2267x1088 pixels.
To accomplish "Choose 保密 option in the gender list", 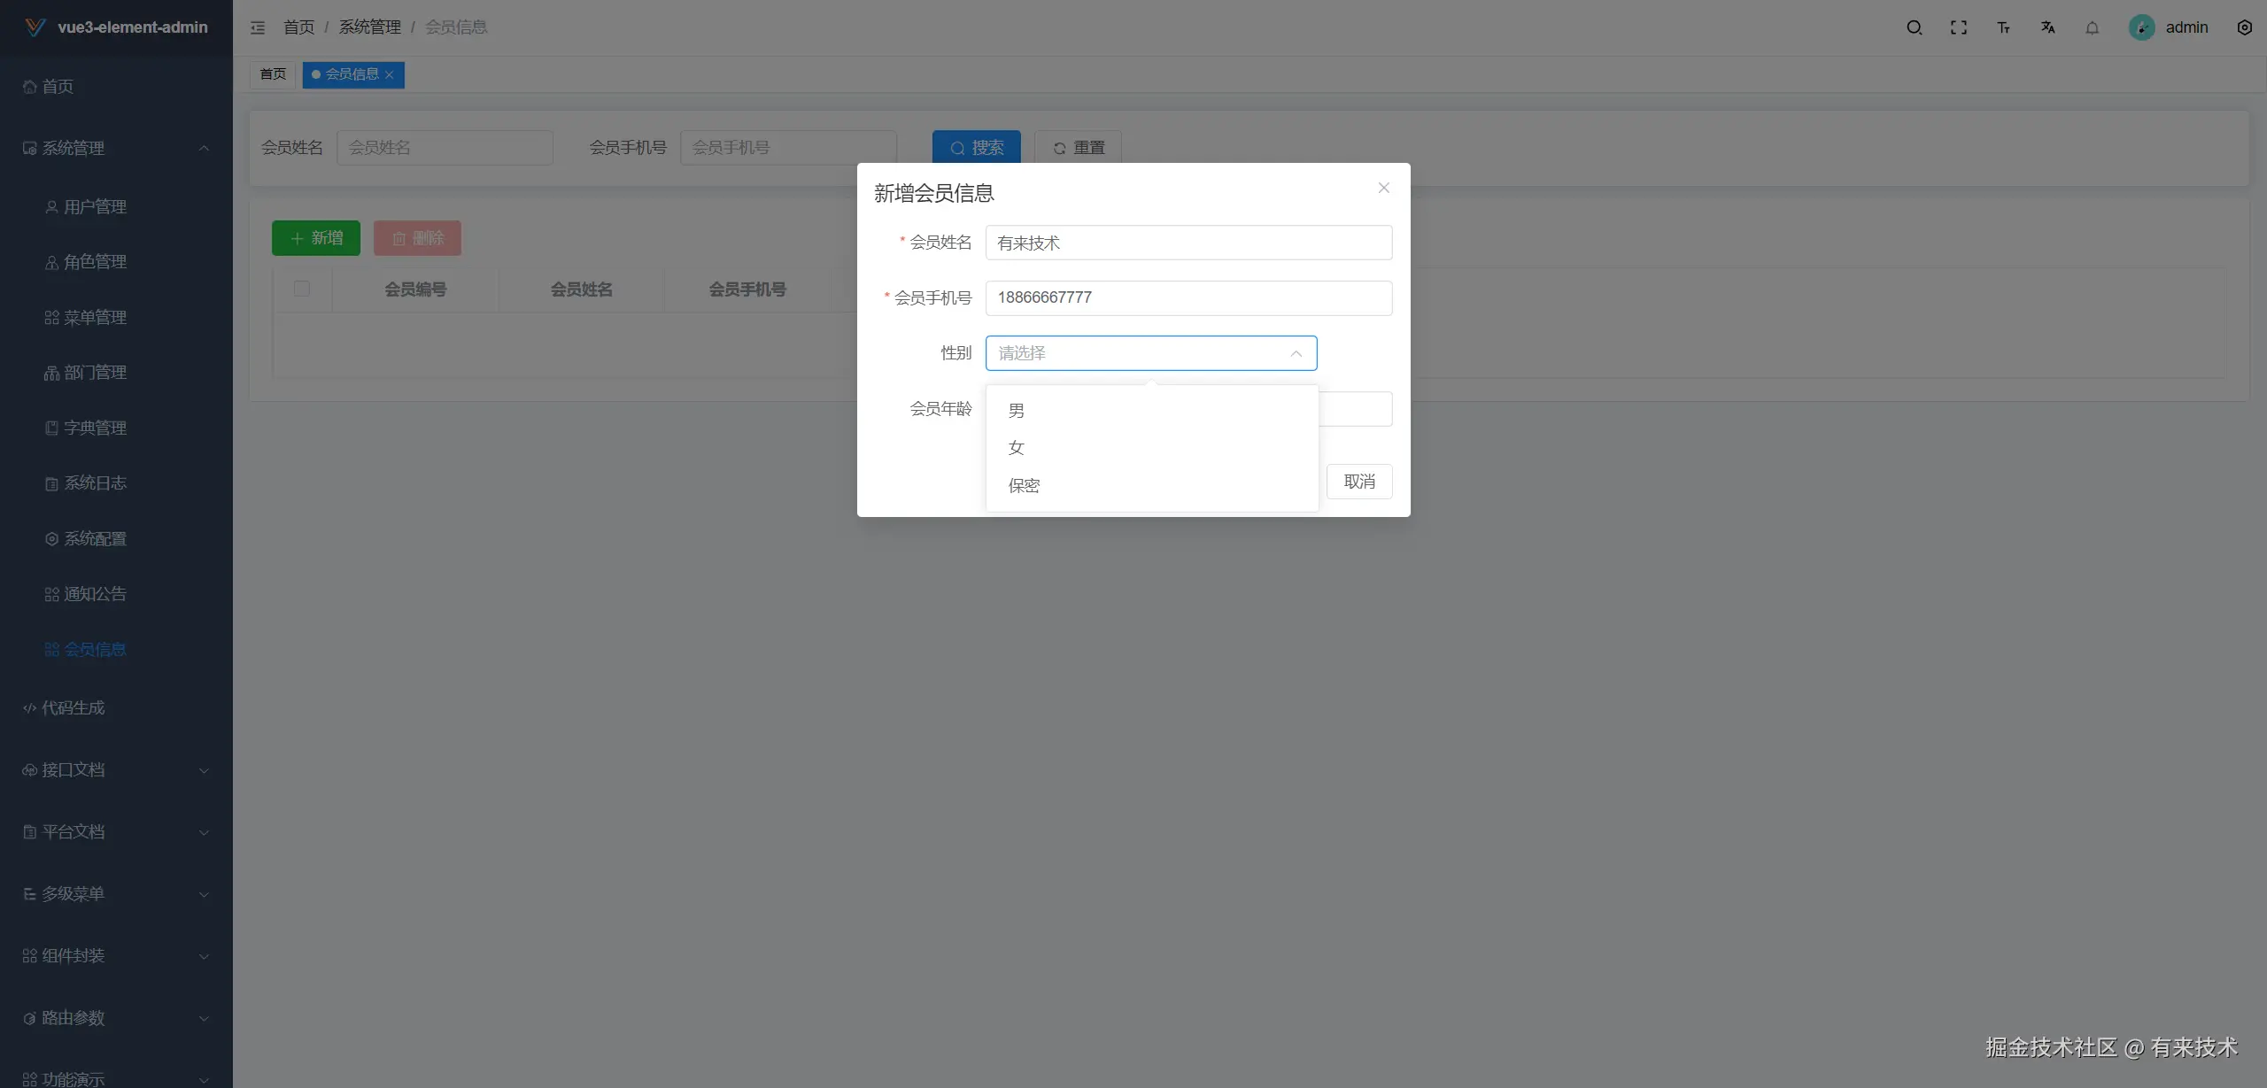I will 1024,485.
